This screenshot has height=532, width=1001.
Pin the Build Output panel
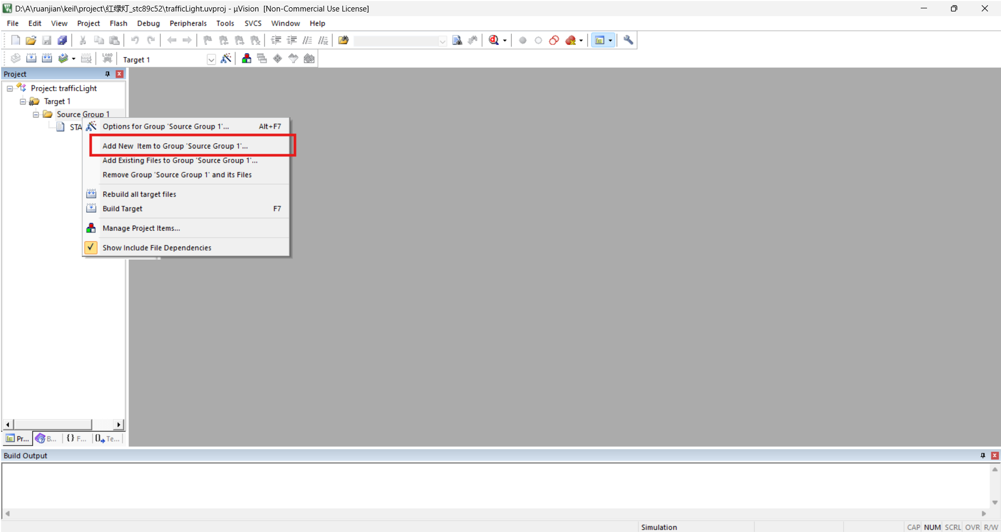tap(983, 455)
